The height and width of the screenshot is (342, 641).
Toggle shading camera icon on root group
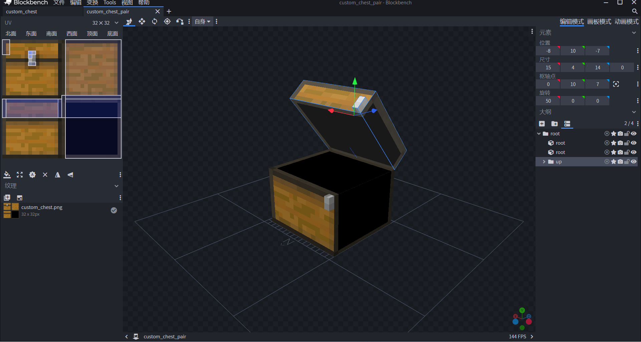(x=620, y=134)
